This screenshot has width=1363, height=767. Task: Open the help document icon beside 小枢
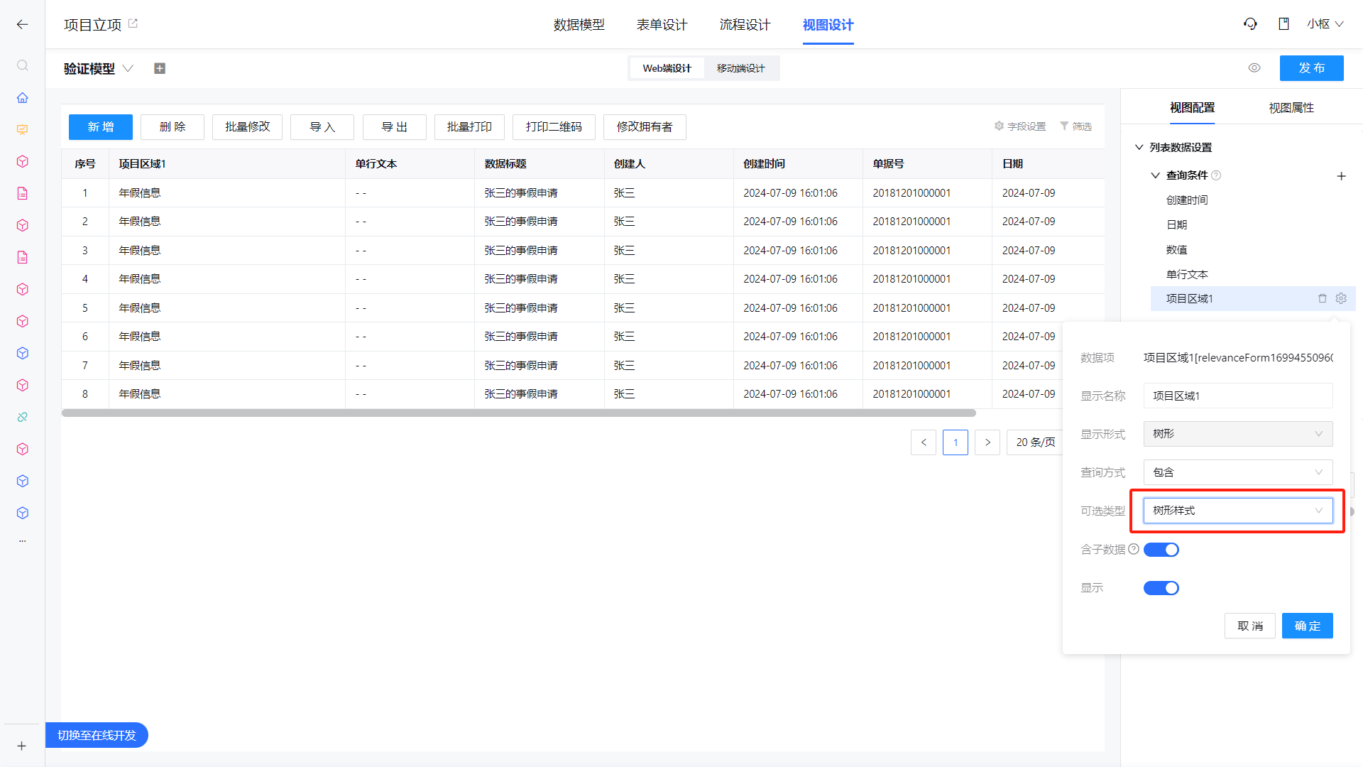point(1283,24)
